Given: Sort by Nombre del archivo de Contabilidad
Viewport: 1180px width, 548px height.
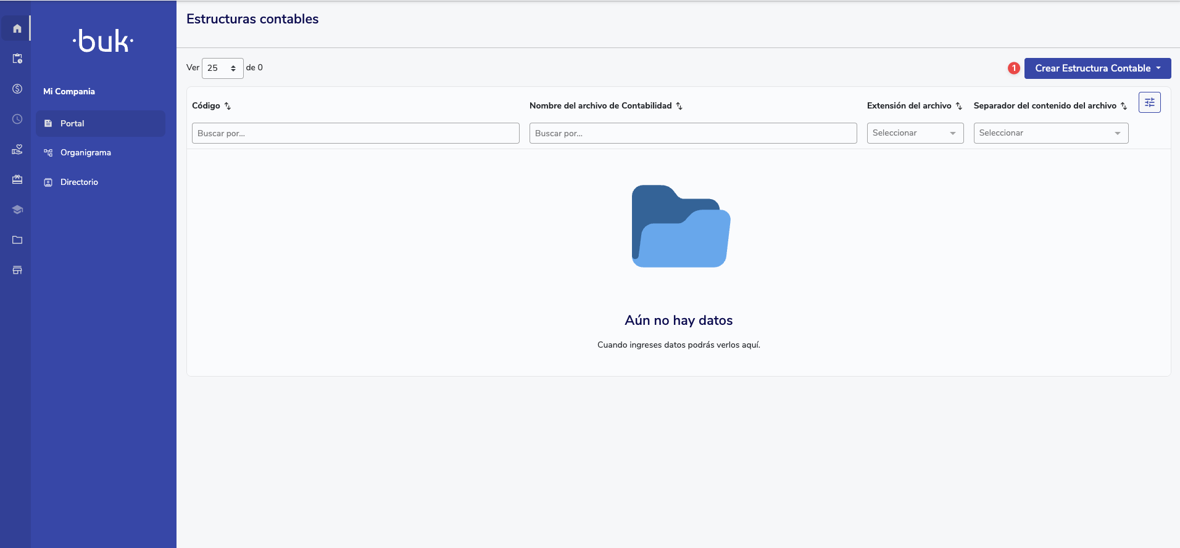Looking at the screenshot, I should [x=679, y=106].
